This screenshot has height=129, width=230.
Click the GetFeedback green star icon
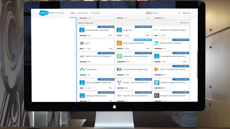119,56
